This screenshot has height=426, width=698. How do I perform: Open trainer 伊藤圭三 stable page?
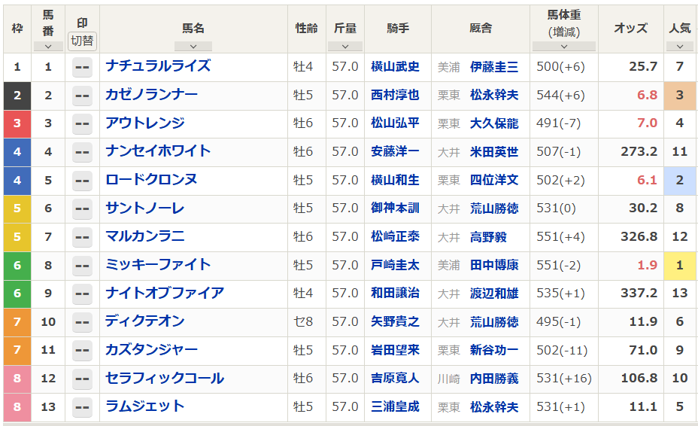coord(494,67)
